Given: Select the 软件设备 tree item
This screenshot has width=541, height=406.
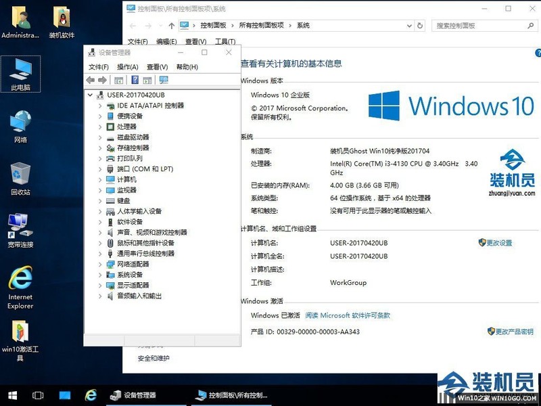Looking at the screenshot, I should [130, 222].
